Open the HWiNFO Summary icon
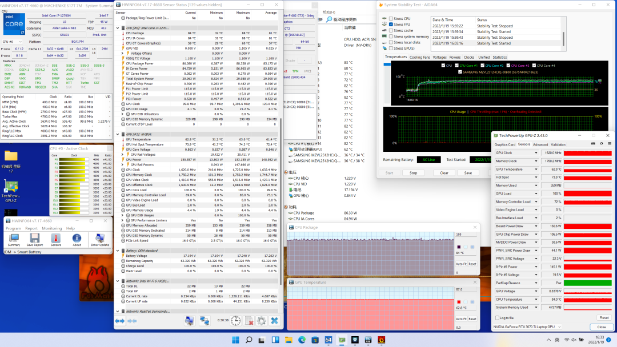This screenshot has height=347, width=617. [14, 238]
